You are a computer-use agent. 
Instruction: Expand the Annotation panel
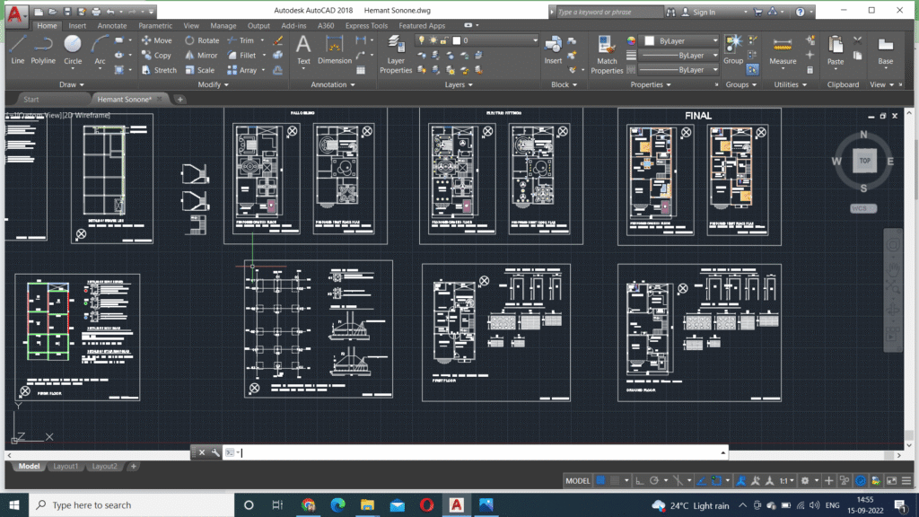(333, 84)
